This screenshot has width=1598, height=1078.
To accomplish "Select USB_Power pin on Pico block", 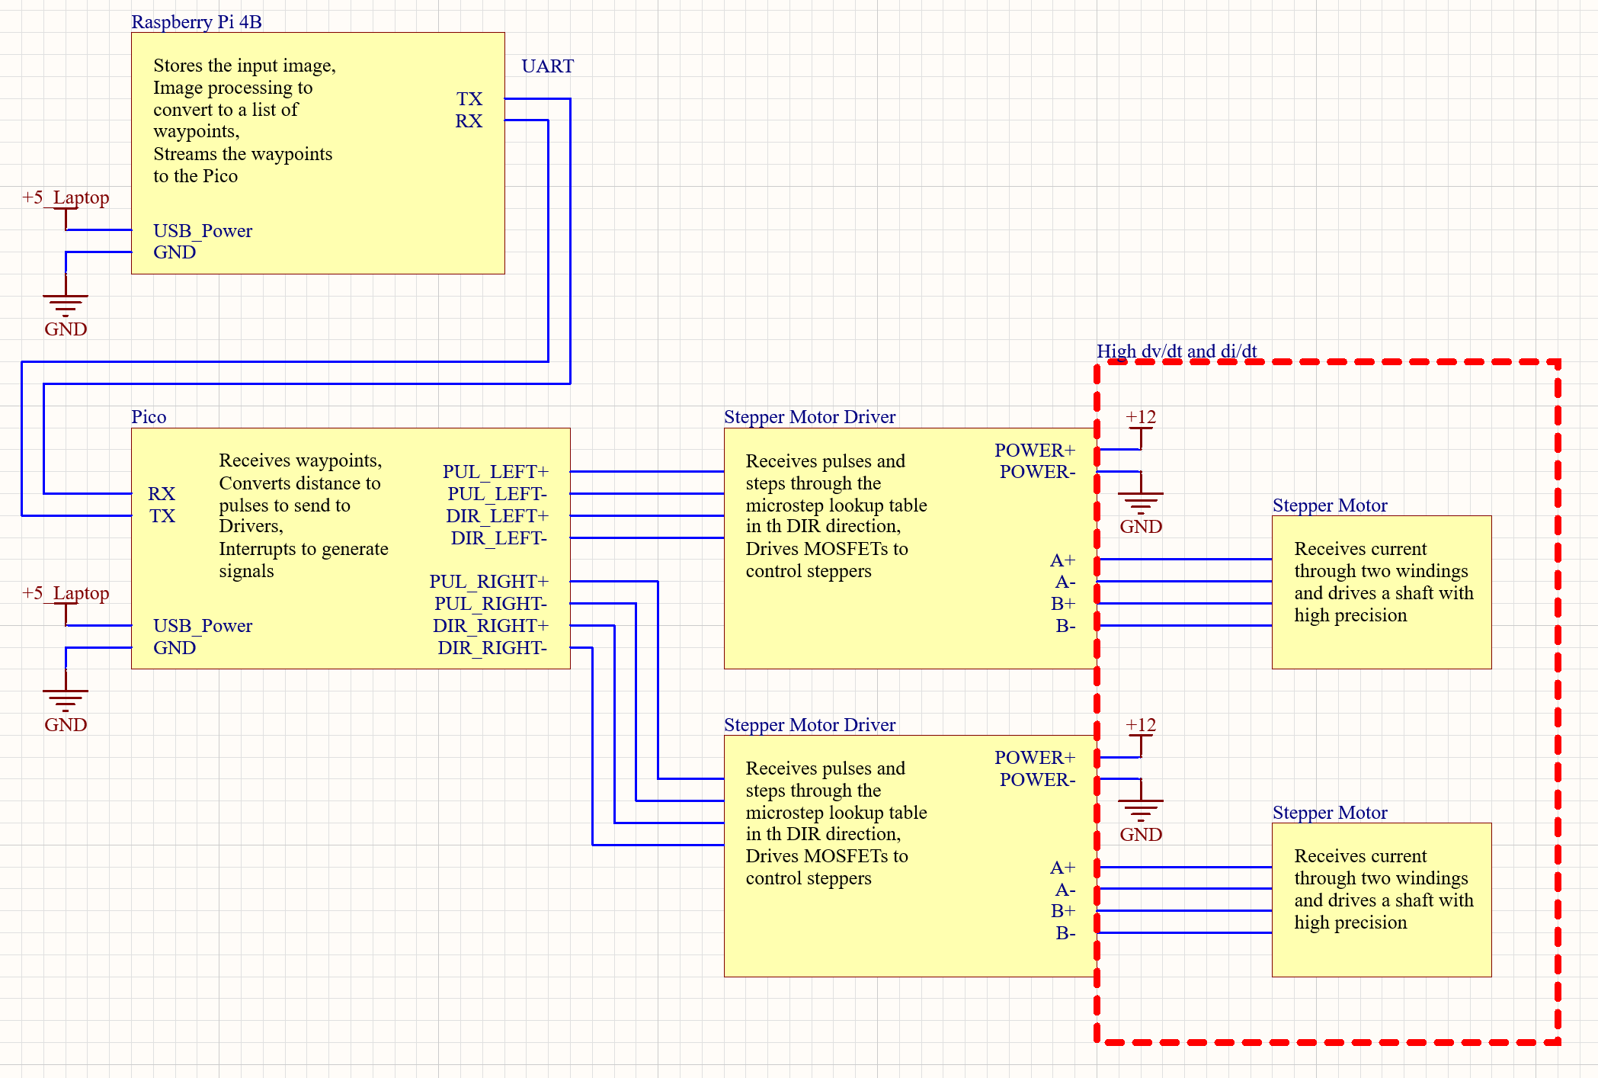I will pos(203,626).
